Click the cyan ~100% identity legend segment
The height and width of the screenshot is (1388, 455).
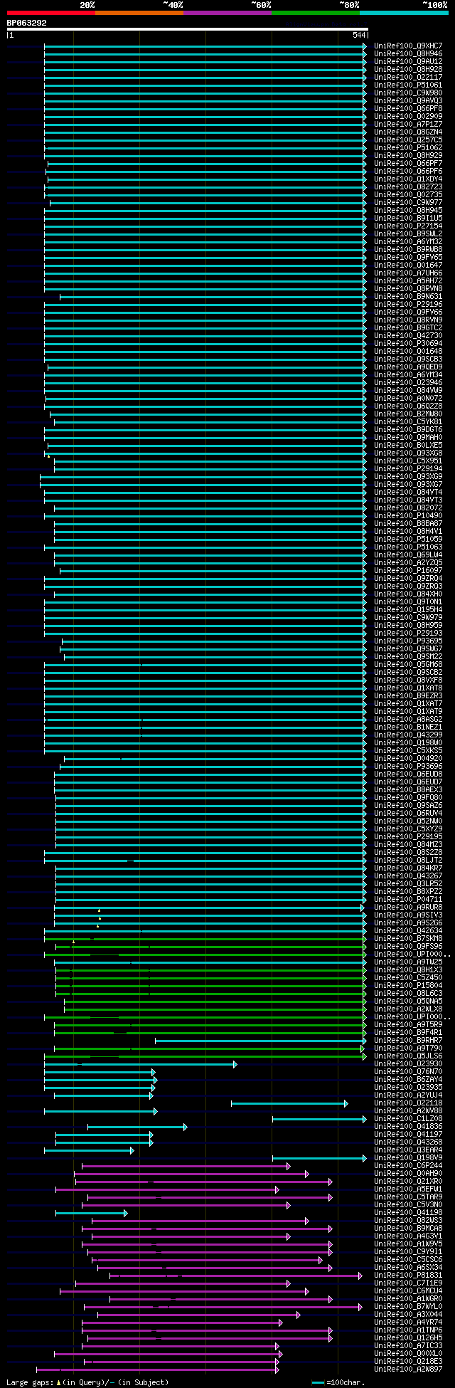tap(404, 13)
